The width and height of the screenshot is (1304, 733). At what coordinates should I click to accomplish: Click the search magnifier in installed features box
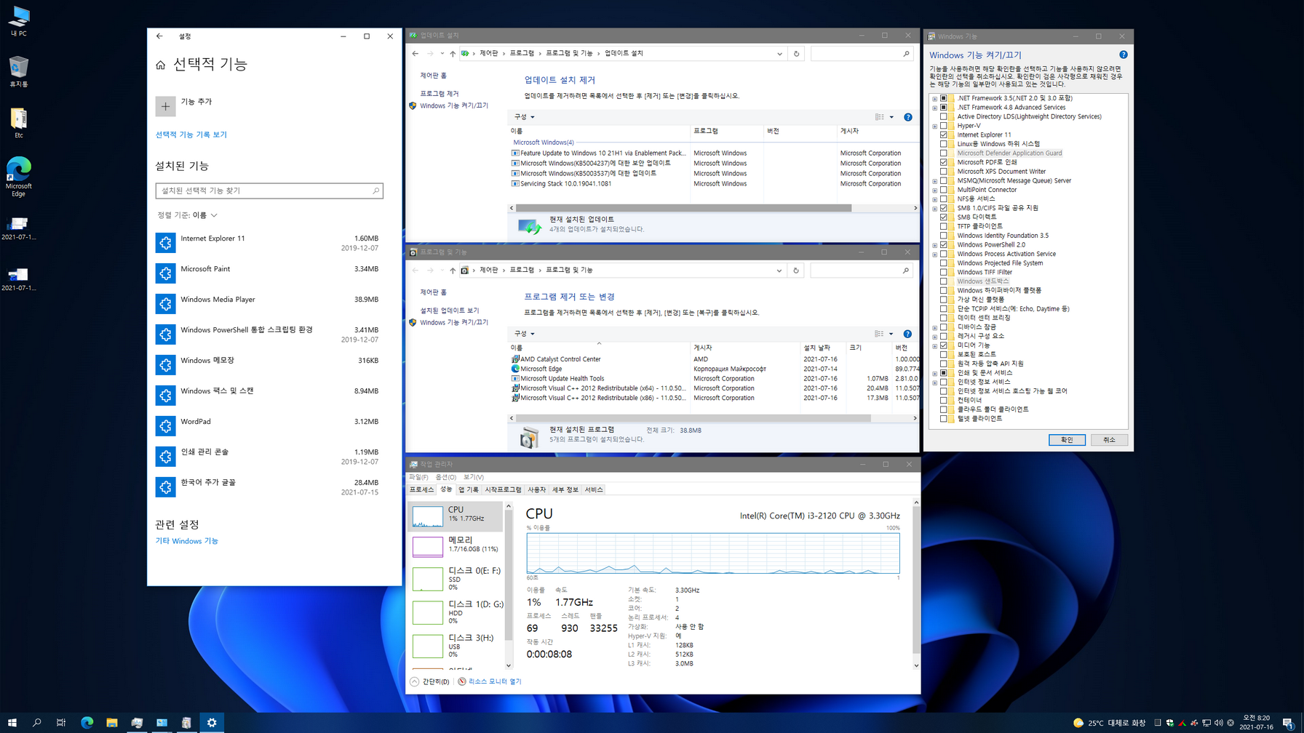click(x=375, y=191)
